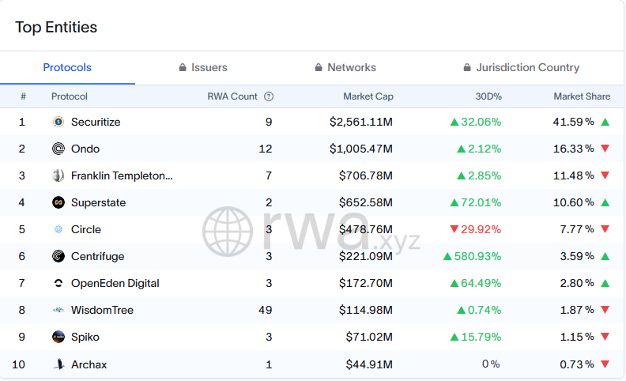Click the Circle protocol logo icon
The height and width of the screenshot is (381, 626).
point(58,229)
